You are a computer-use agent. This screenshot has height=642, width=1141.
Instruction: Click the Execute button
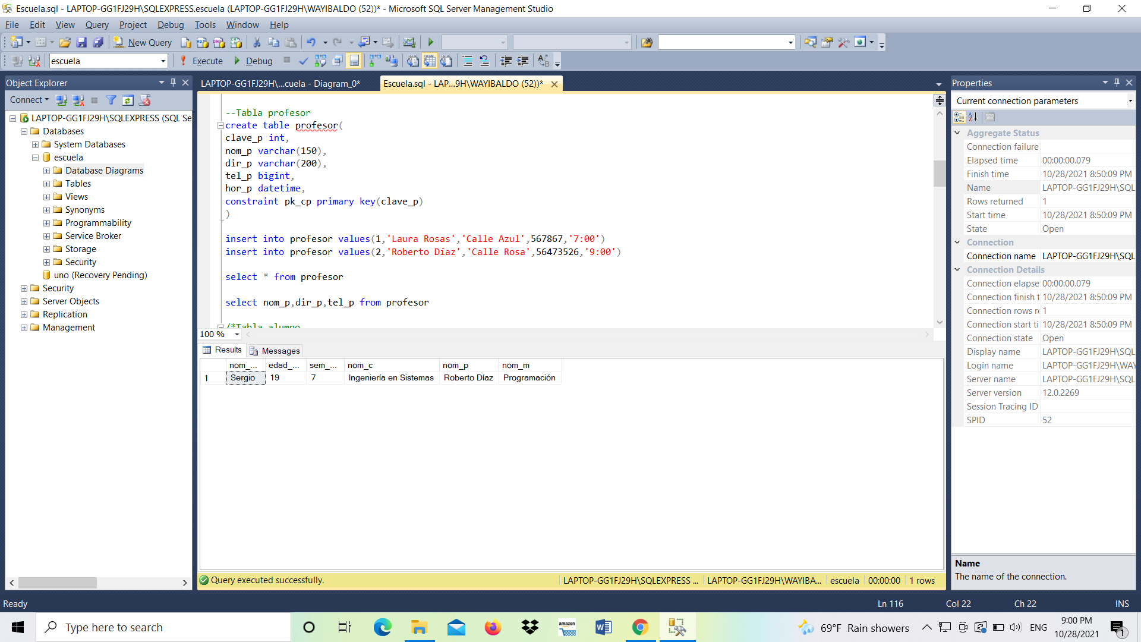tap(201, 61)
